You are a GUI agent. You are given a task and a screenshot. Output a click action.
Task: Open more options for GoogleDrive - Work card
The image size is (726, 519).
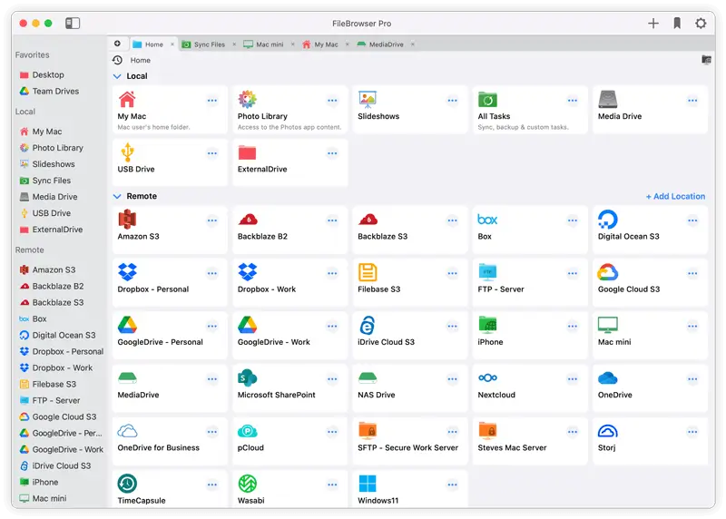(x=332, y=327)
